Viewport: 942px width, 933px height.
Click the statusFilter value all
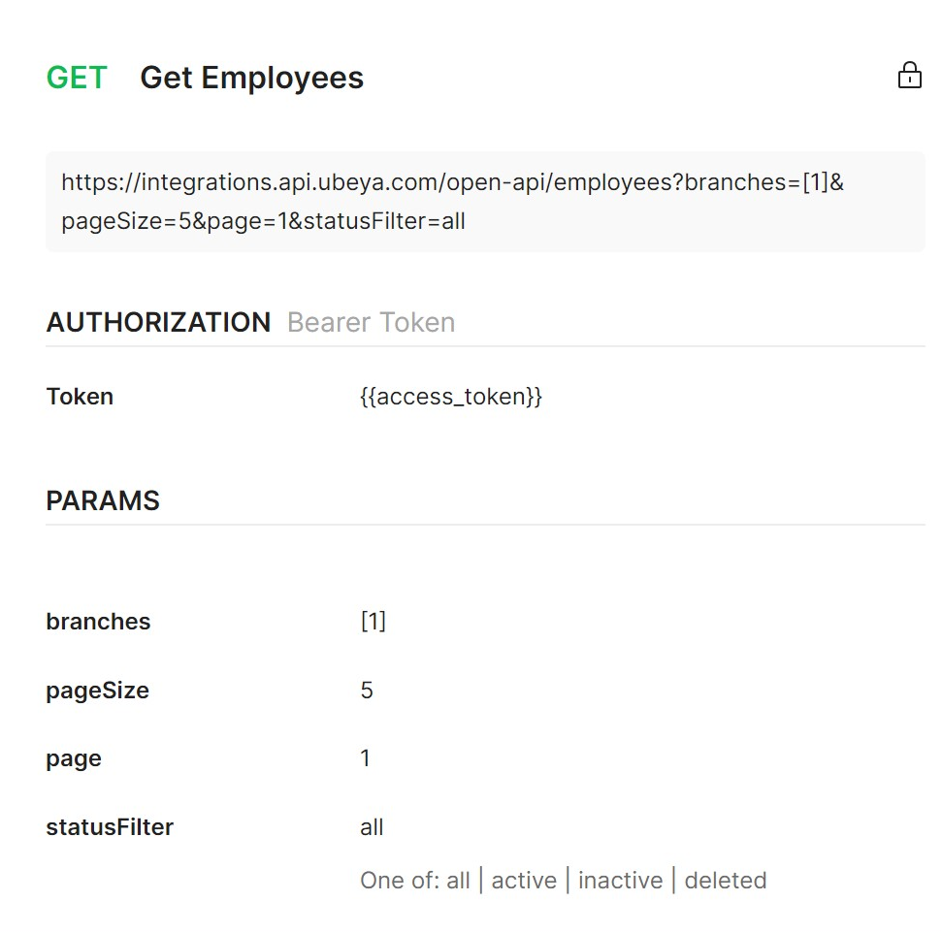(x=372, y=827)
